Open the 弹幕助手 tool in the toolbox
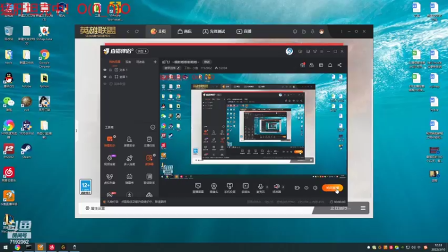 (x=110, y=141)
